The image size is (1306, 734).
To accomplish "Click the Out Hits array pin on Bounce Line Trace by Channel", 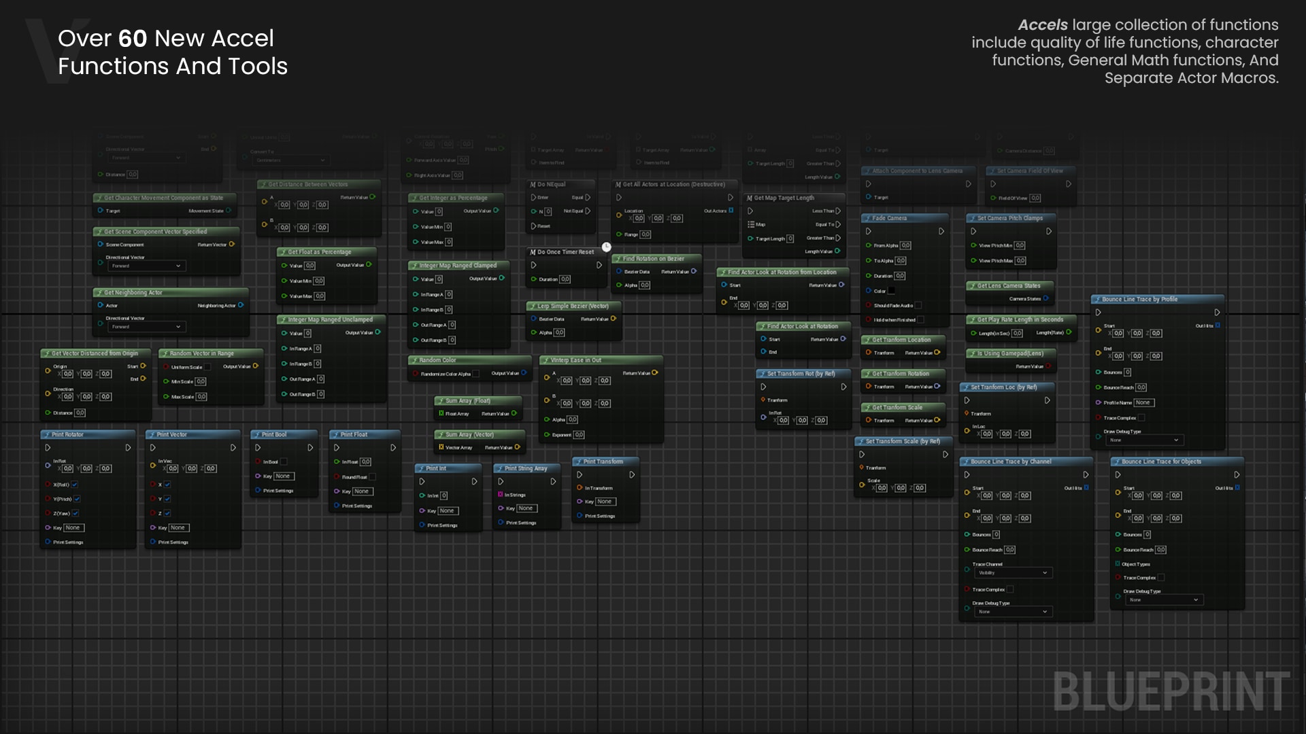I will (1087, 487).
